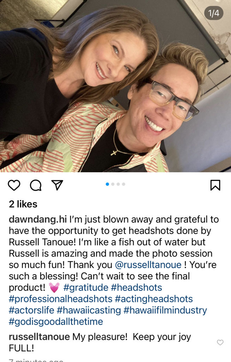Like russelltanoue's comment with small heart
231x362 pixels.
(220, 342)
